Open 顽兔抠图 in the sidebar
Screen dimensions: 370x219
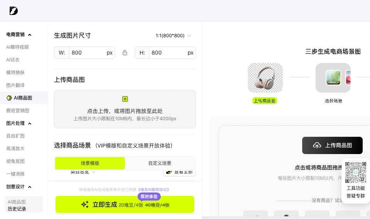pos(15,161)
